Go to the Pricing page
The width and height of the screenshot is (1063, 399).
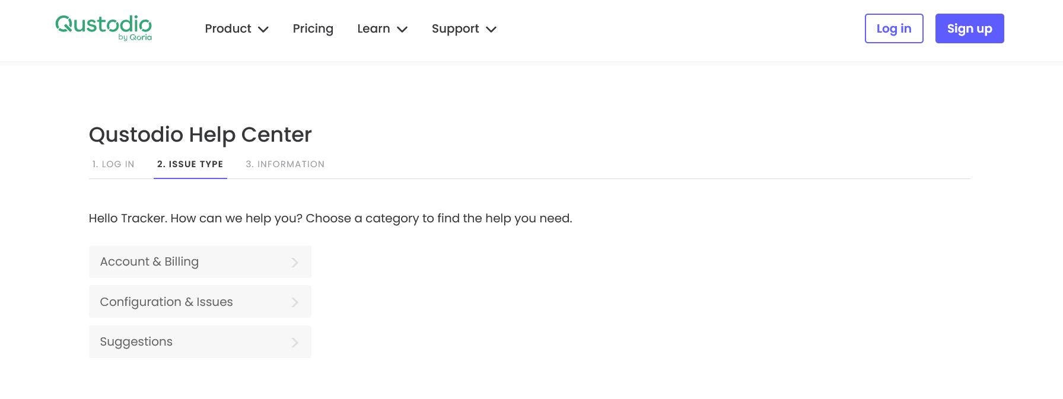tap(313, 28)
